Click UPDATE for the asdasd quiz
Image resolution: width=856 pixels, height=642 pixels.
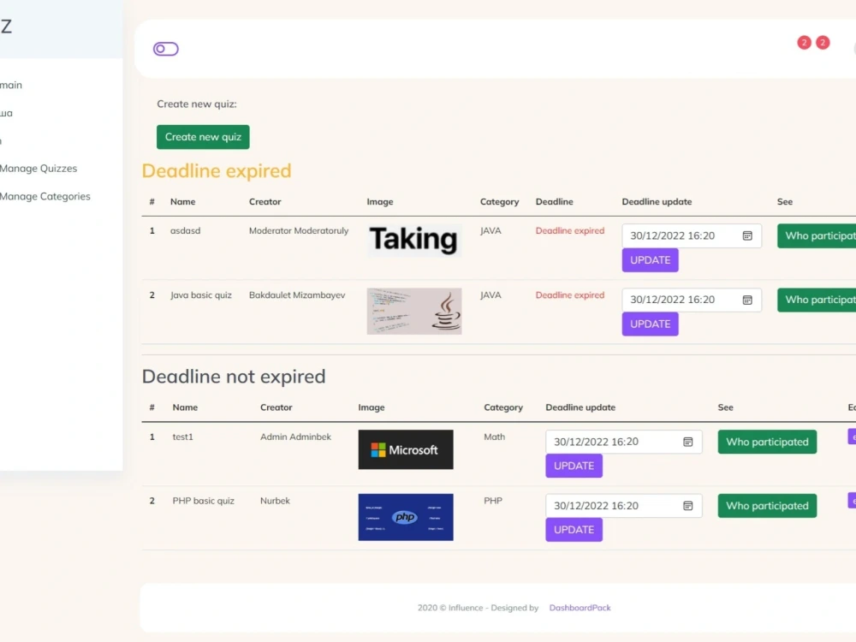pyautogui.click(x=650, y=259)
